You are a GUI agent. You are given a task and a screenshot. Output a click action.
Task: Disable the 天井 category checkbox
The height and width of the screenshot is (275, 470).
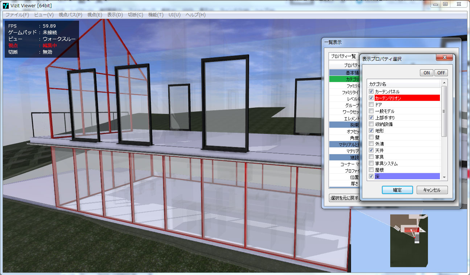[x=371, y=150]
